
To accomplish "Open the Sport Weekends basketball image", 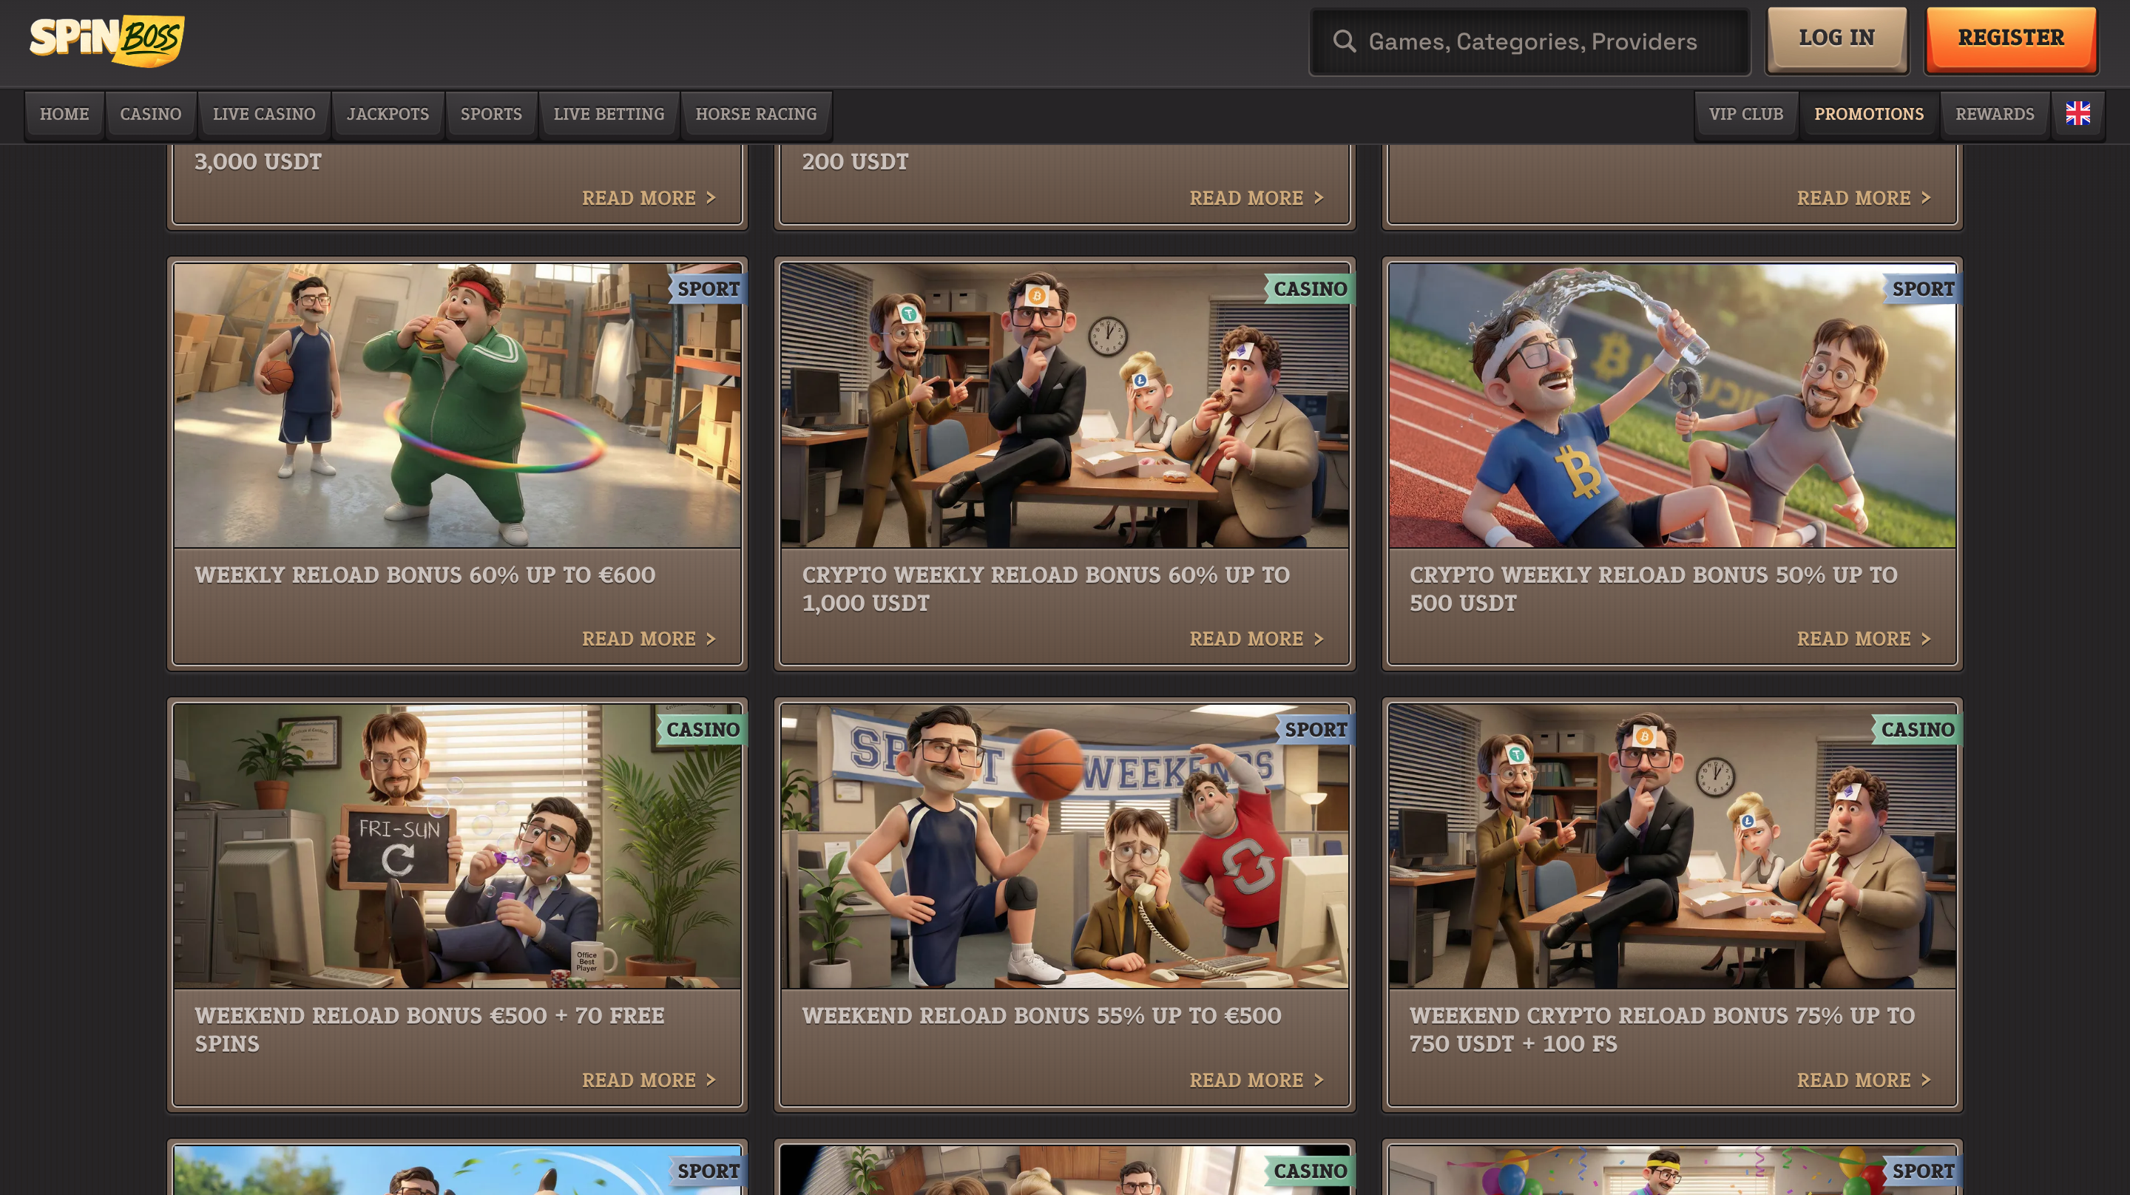I will pyautogui.click(x=1064, y=846).
